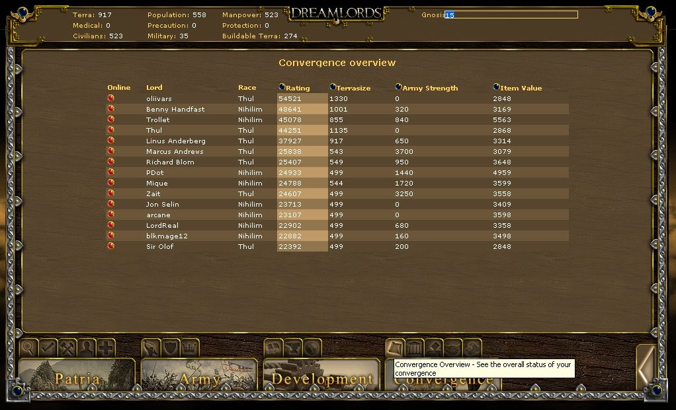676x410 pixels.
Task: Select the last icon above Convergence
Action: [x=472, y=348]
